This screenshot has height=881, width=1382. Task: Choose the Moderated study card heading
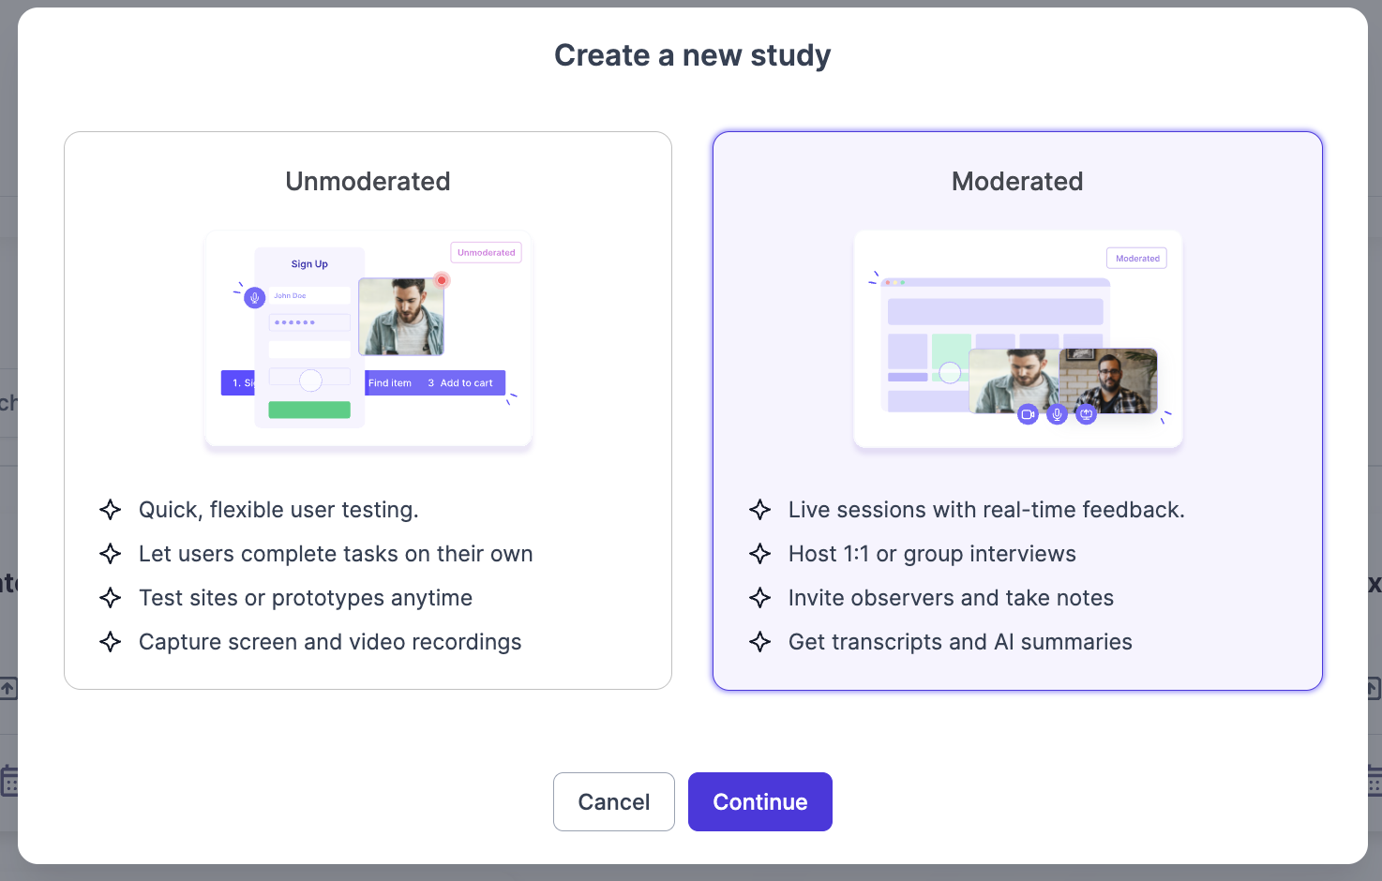(1016, 181)
